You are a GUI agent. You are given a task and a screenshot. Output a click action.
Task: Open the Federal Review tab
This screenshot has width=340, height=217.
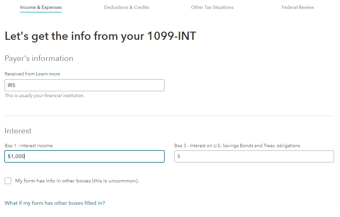point(297,7)
